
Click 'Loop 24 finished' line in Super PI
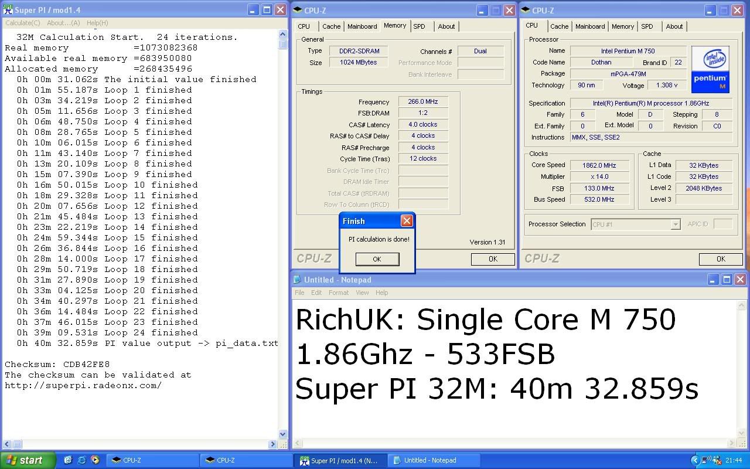point(107,332)
